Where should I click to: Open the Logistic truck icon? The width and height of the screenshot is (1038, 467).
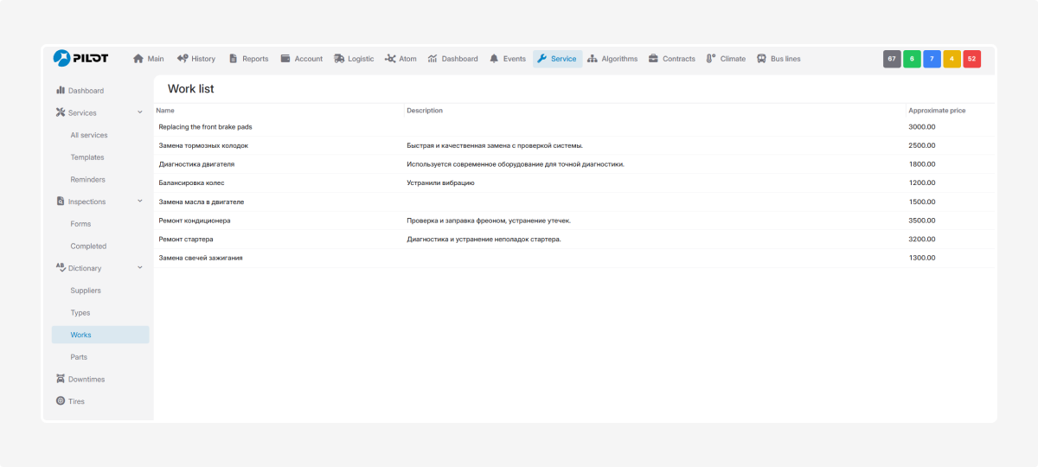(x=339, y=59)
